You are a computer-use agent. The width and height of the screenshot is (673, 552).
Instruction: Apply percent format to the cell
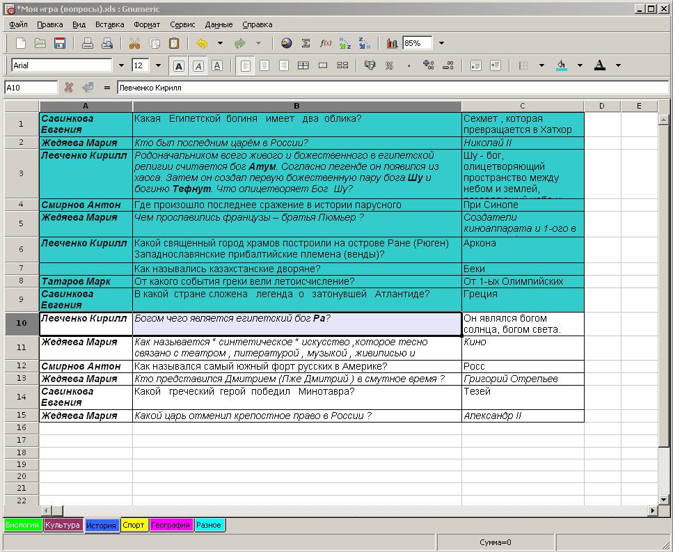(x=389, y=65)
